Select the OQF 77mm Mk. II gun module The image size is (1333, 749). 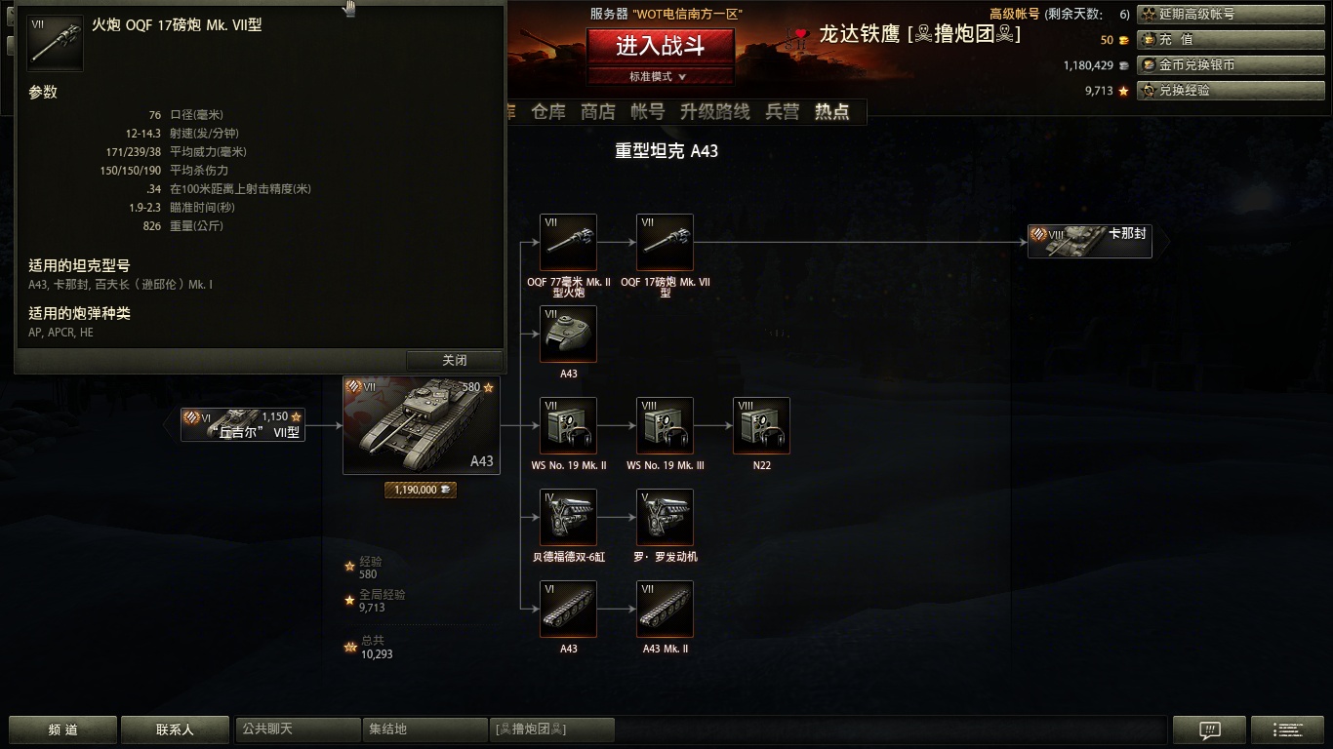click(x=568, y=242)
